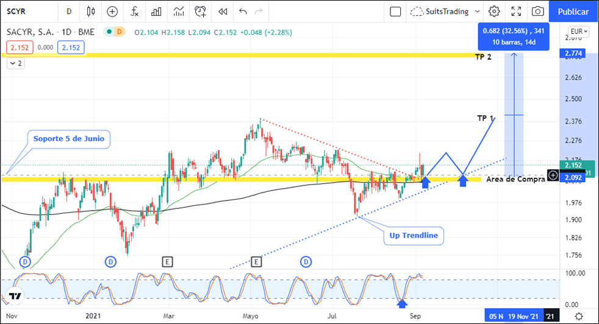Enter fullscreen mode

[516, 11]
